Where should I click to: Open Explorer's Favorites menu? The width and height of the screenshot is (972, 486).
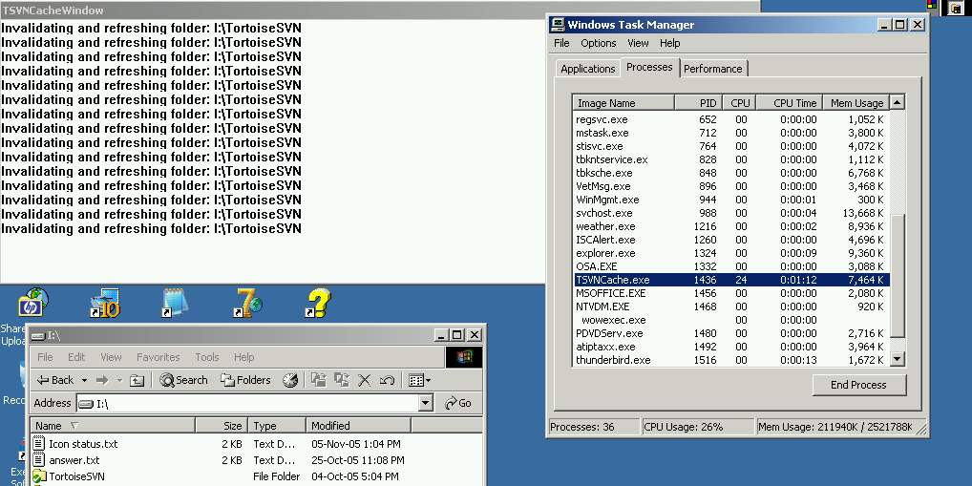point(158,357)
